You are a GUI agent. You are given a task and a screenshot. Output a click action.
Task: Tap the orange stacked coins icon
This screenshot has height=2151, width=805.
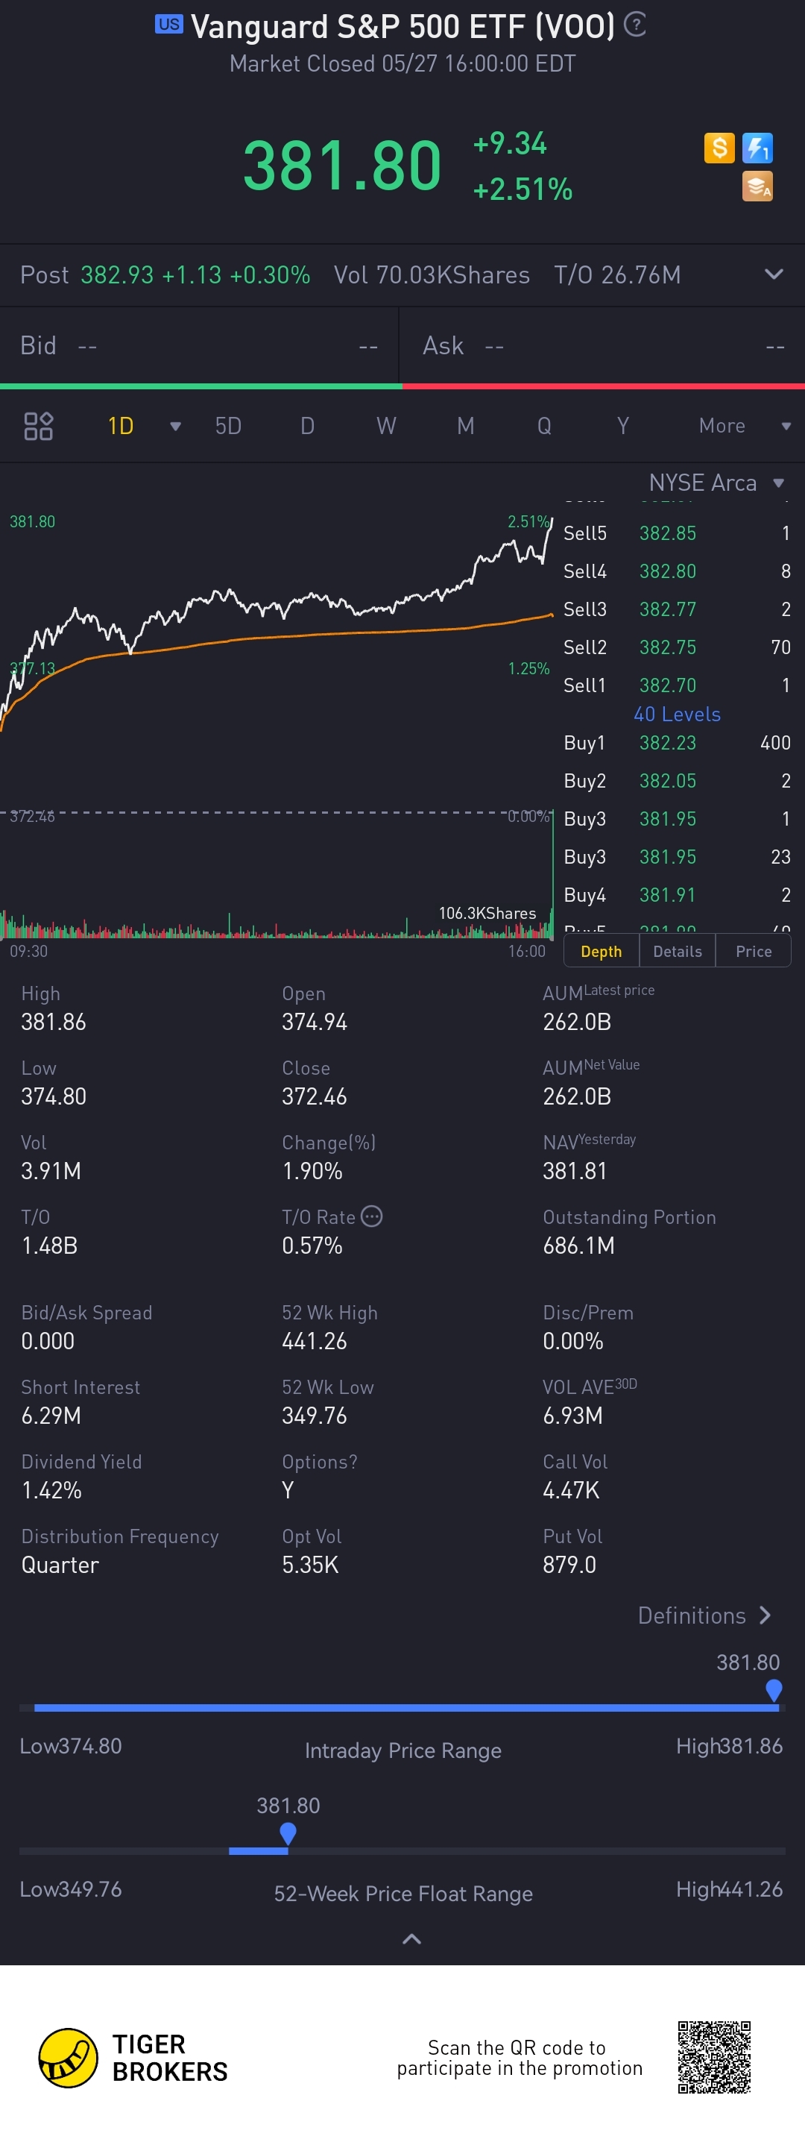click(757, 186)
